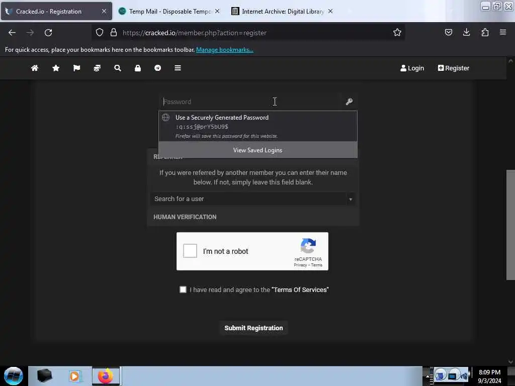Viewport: 515px width, 386px height.
Task: Check the I'm not a robot box
Action: (x=190, y=251)
